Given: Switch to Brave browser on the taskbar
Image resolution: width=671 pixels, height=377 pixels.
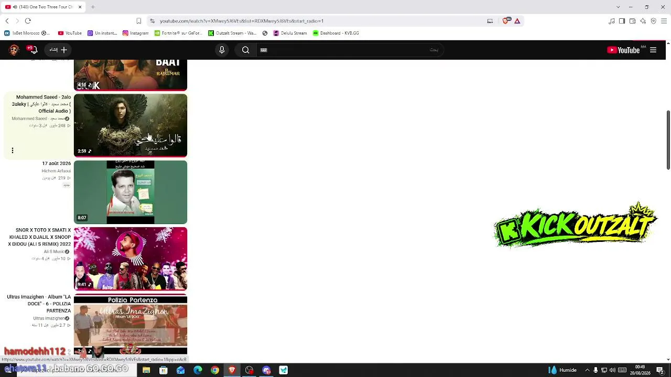Looking at the screenshot, I should (x=232, y=370).
